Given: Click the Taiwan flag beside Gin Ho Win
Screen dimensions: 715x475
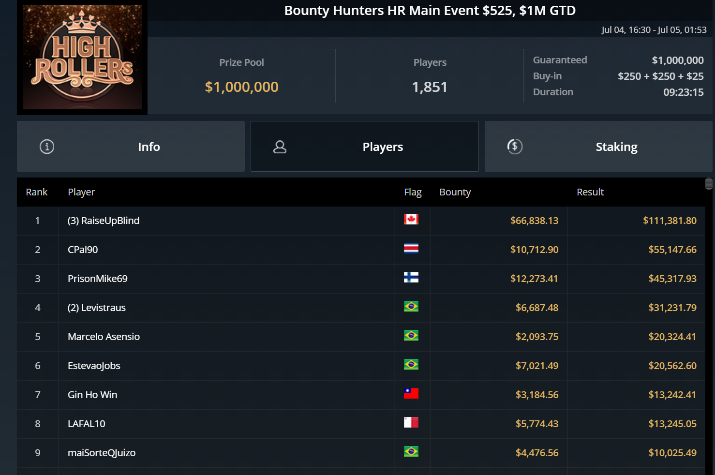Looking at the screenshot, I should point(411,394).
